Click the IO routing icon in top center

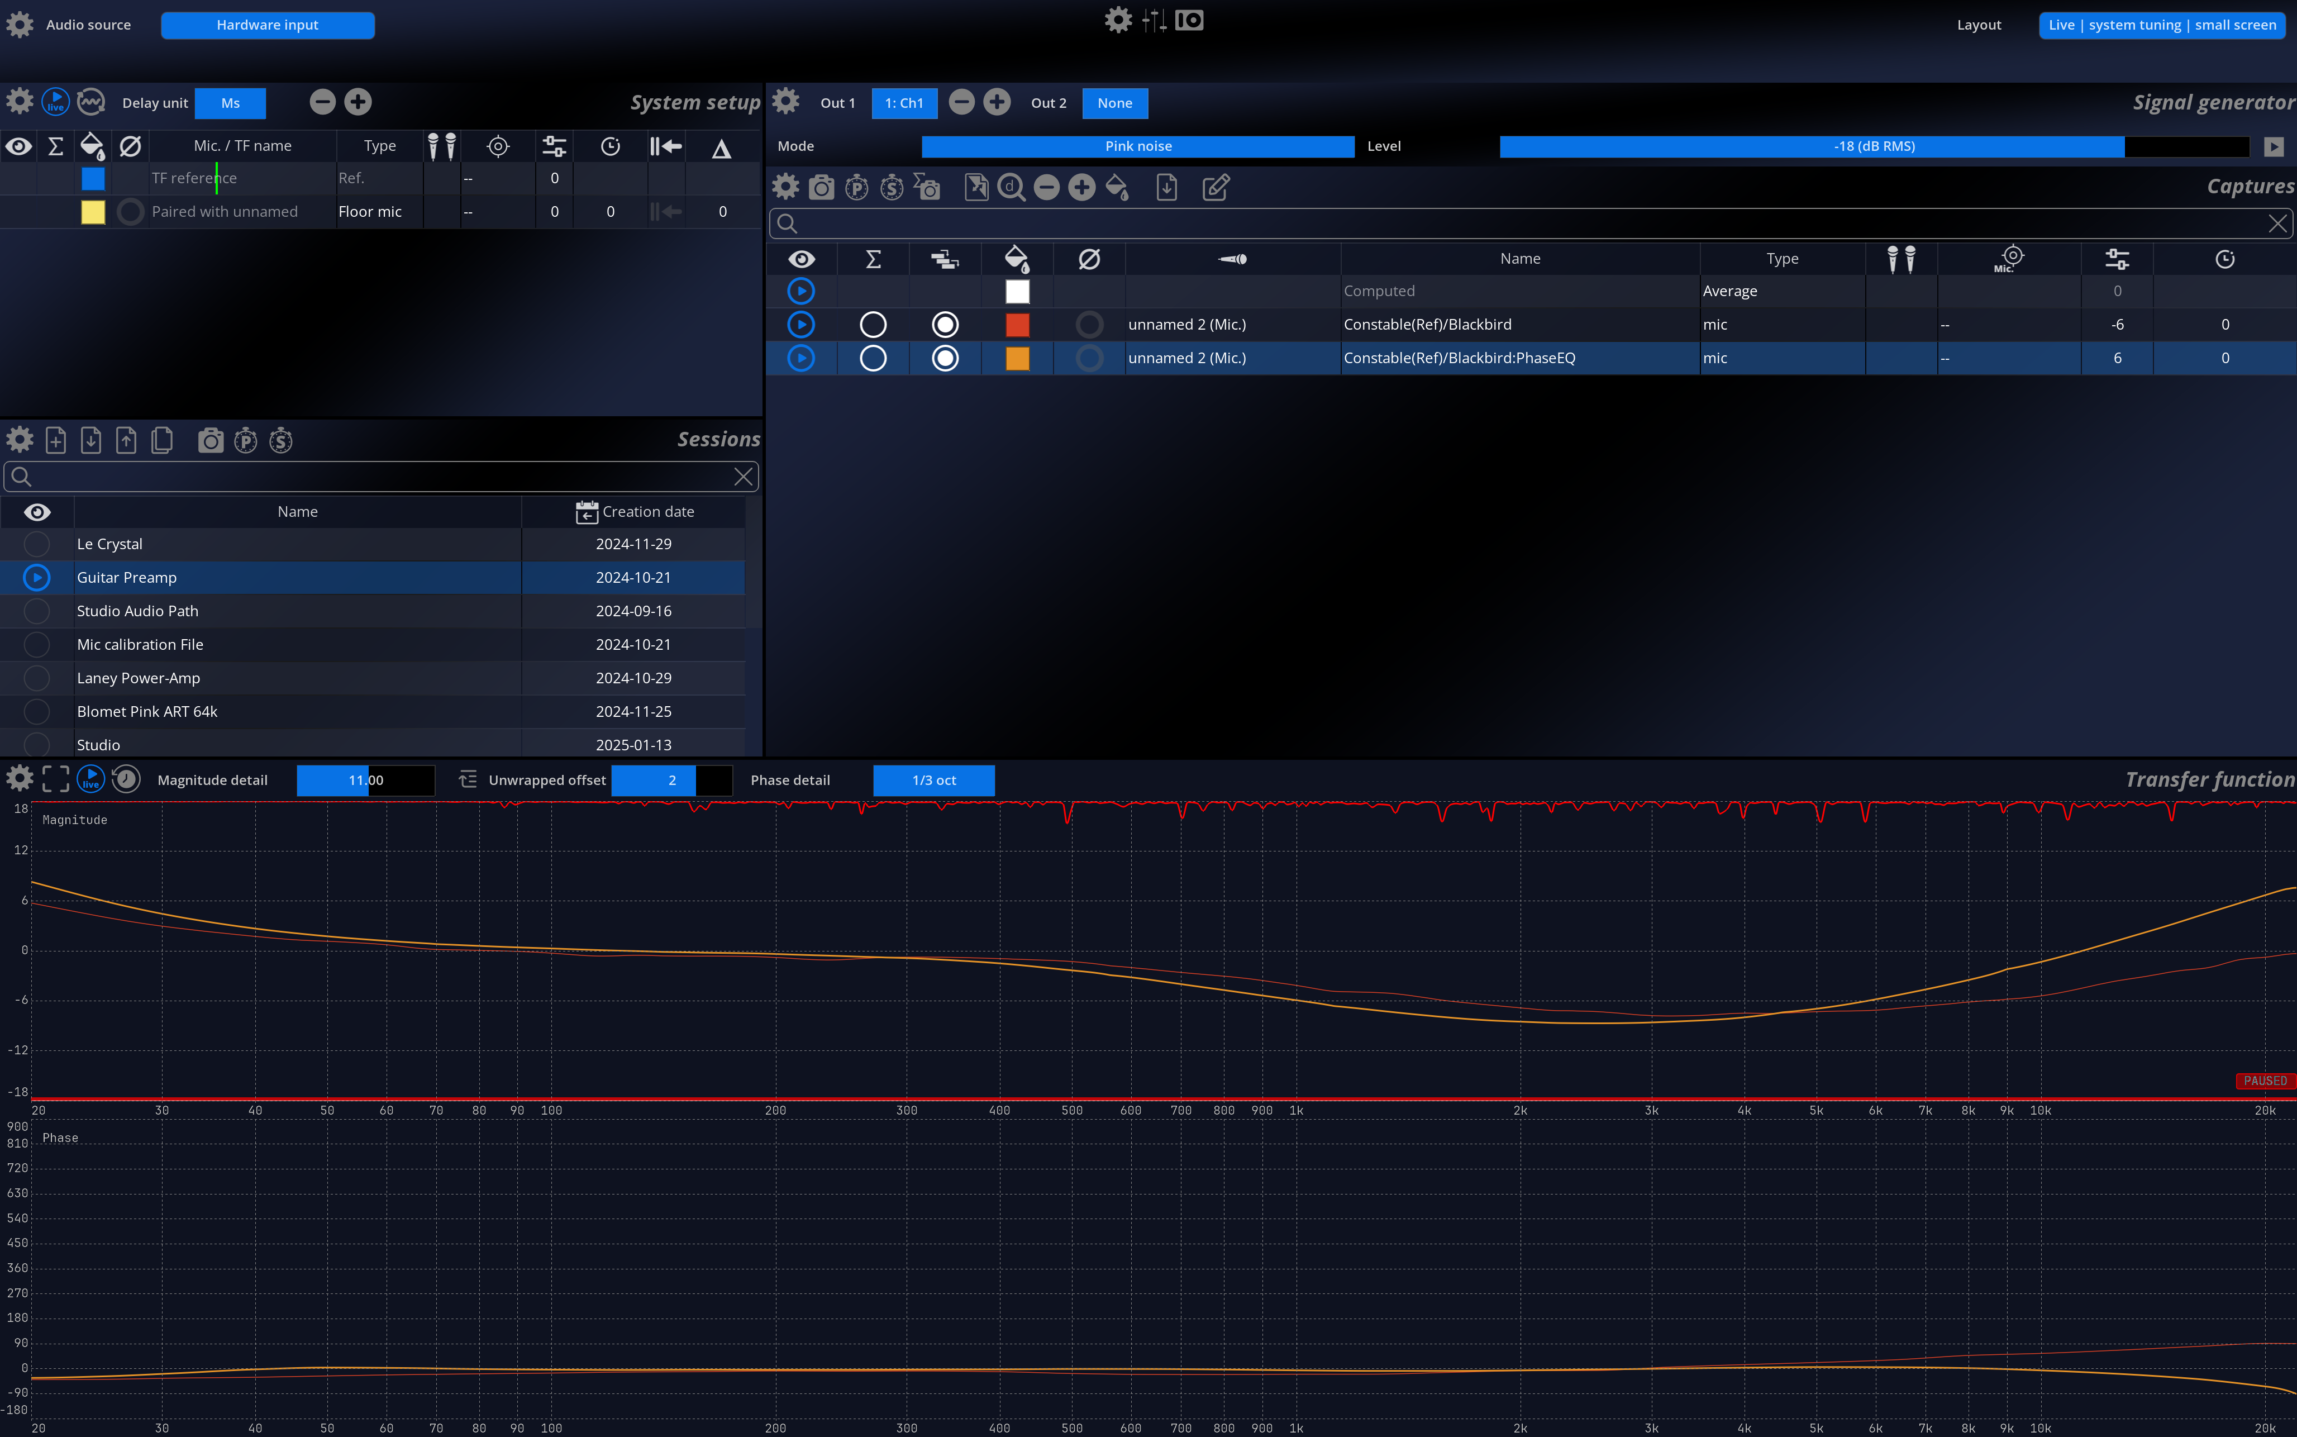tap(1189, 20)
